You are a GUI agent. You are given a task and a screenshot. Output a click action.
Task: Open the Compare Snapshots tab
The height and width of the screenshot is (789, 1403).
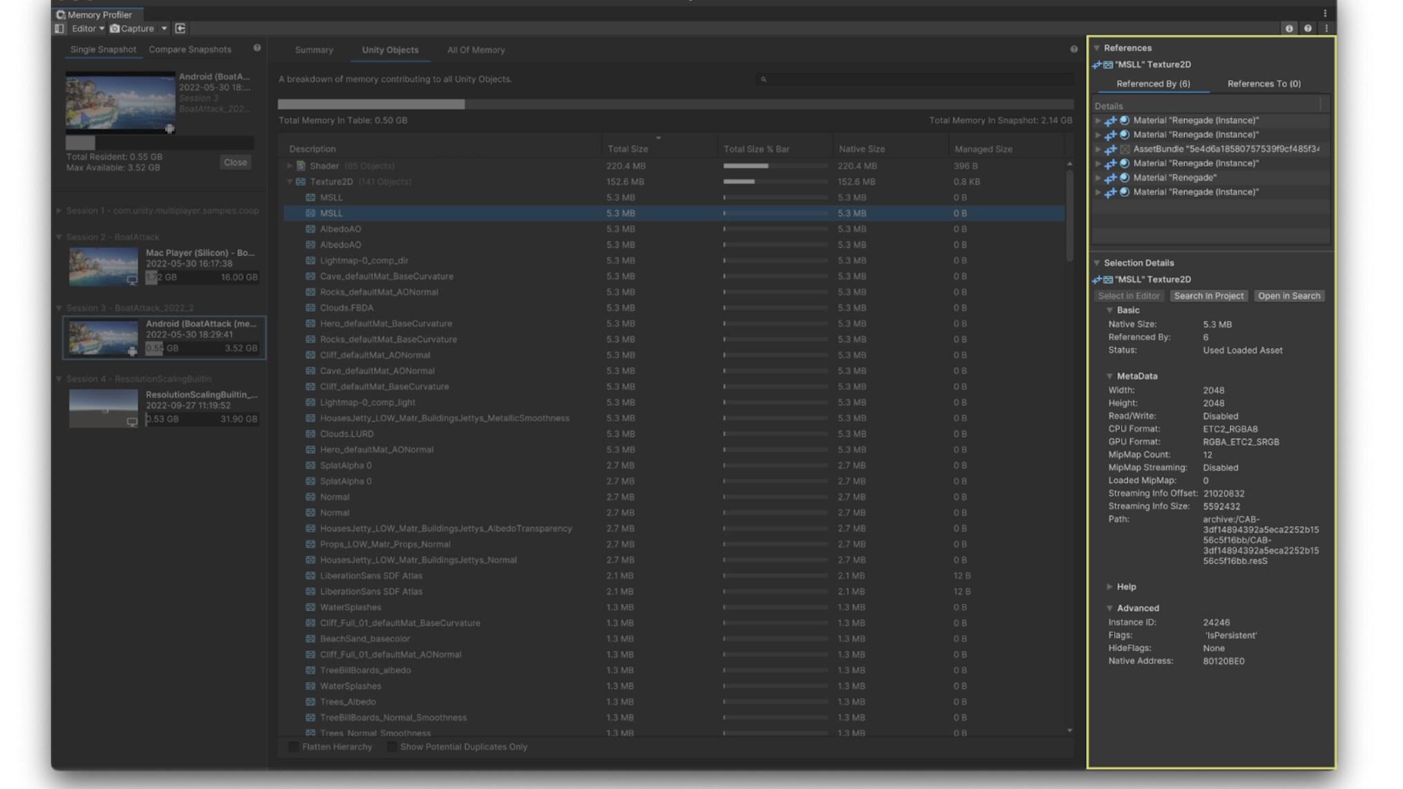[x=189, y=49]
